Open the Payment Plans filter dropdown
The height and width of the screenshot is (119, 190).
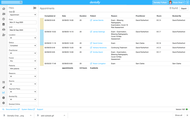coord(23,92)
